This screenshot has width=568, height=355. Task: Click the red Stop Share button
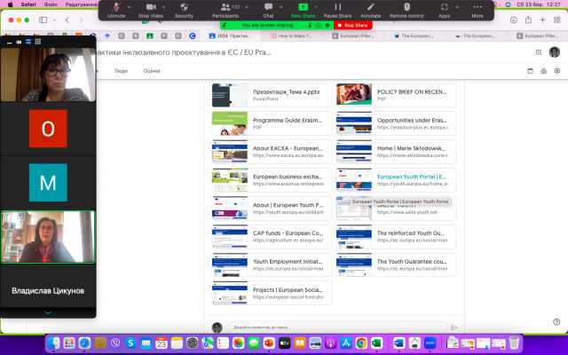click(x=353, y=26)
